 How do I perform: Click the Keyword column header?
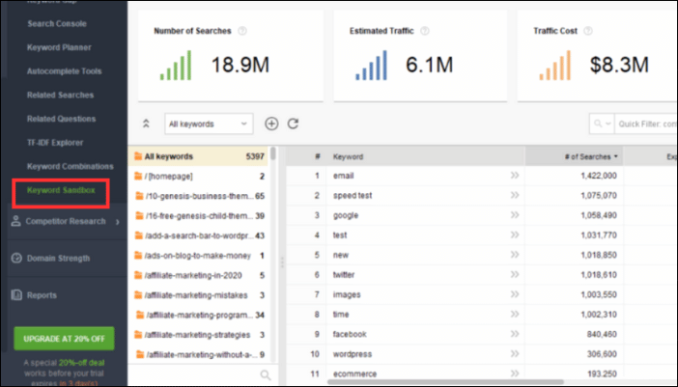[x=426, y=156]
